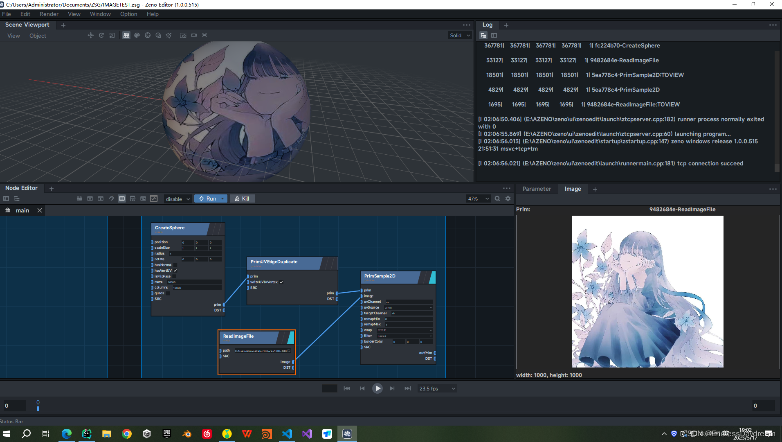
Task: Select the move transform tool in viewport
Action: pyautogui.click(x=91, y=35)
